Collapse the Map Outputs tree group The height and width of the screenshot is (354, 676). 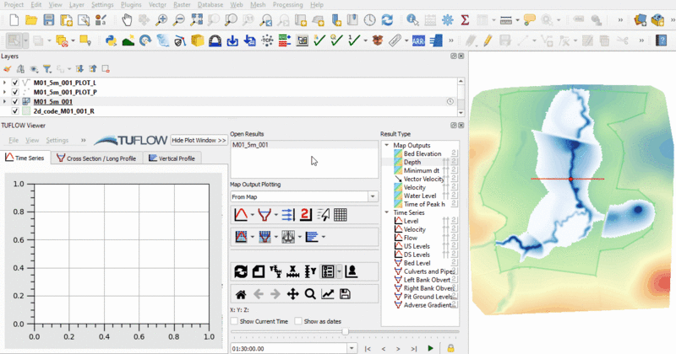pyautogui.click(x=388, y=145)
